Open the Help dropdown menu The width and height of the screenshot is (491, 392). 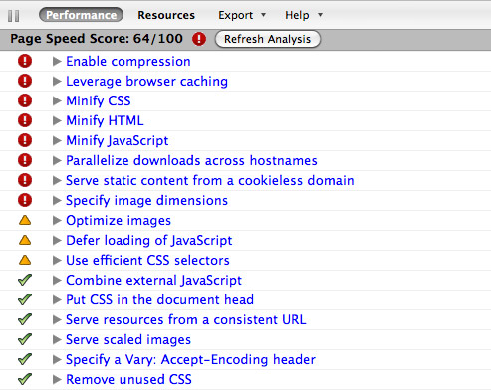click(304, 15)
